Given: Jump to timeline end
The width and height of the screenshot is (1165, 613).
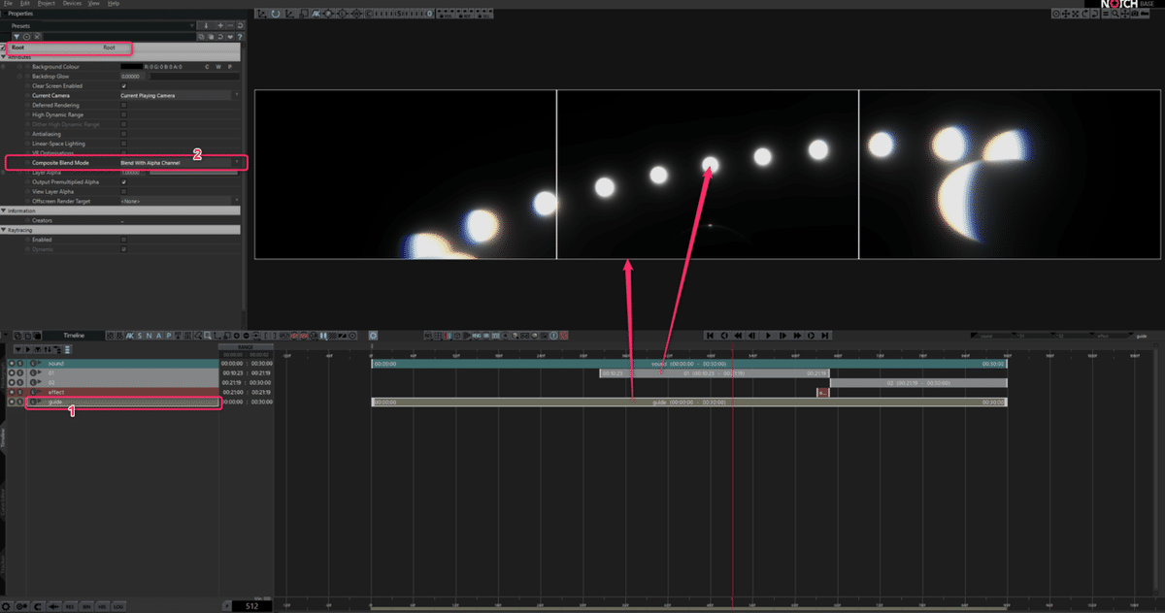Looking at the screenshot, I should tap(826, 336).
